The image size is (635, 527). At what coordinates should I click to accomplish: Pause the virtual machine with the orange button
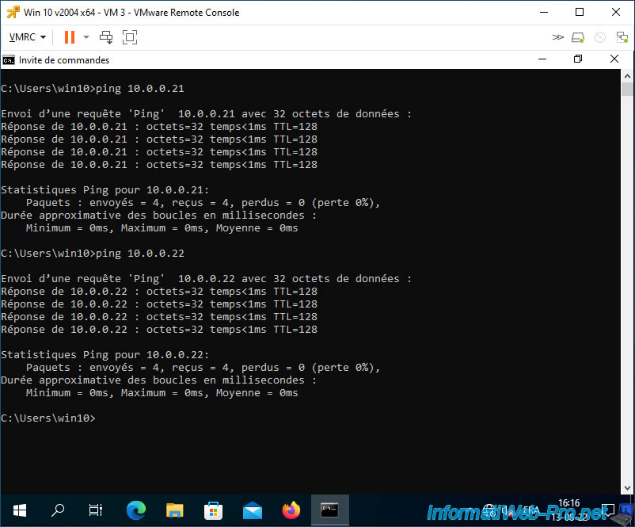coord(70,37)
